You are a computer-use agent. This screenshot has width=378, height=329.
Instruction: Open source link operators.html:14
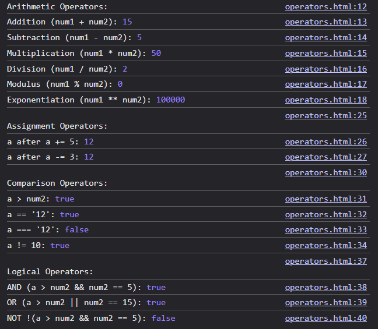[326, 37]
